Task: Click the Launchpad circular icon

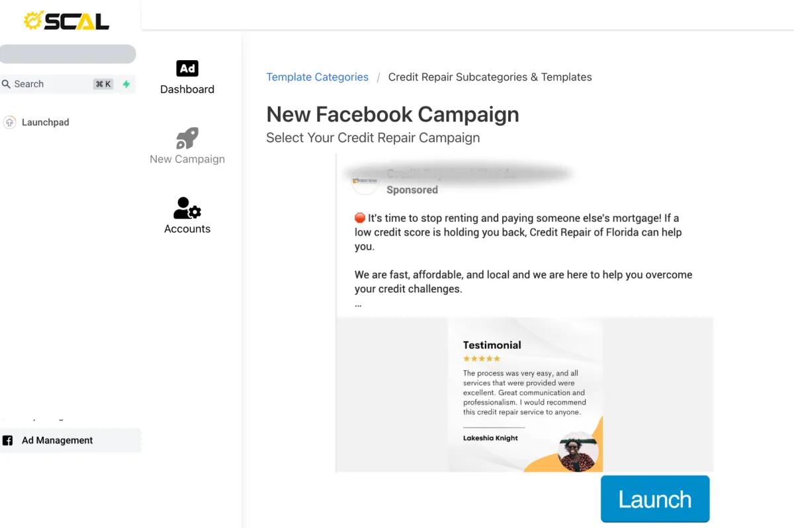Action: pos(10,122)
